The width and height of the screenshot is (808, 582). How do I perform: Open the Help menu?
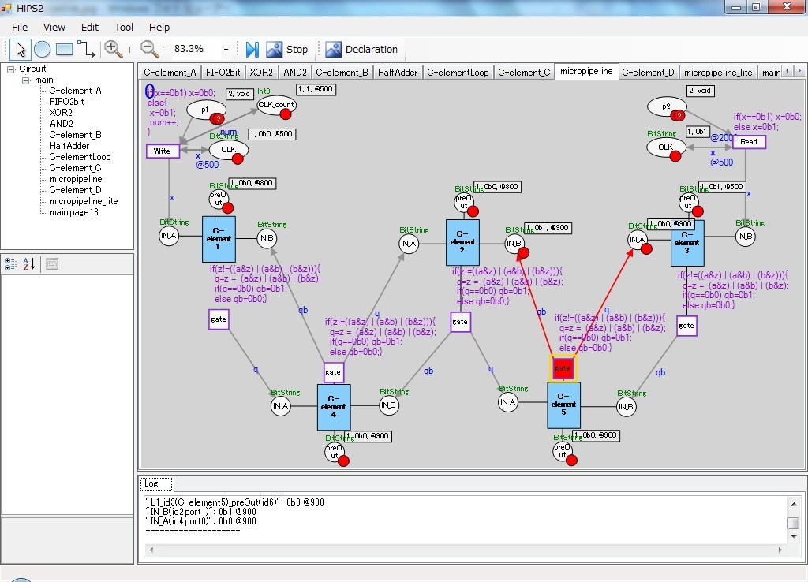[x=159, y=28]
